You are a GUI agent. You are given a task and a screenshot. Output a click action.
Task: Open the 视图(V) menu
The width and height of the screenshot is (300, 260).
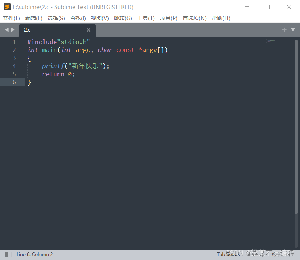point(100,18)
